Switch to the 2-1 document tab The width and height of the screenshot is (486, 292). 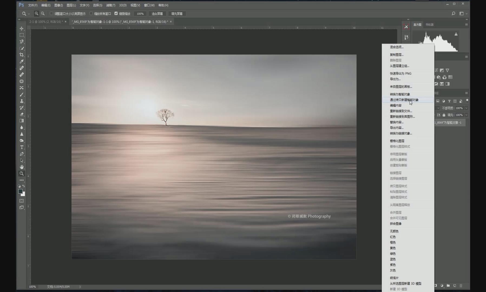[45, 22]
